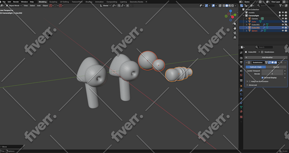289x153 pixels.
Task: Click the modifier wrench icon on Cube.002 row
Action: click(264, 28)
